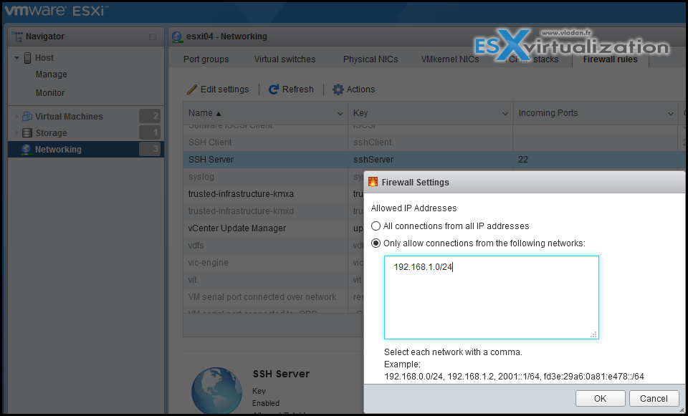This screenshot has height=416, width=688.
Task: Click the sshServer key cell
Action: [x=431, y=160]
